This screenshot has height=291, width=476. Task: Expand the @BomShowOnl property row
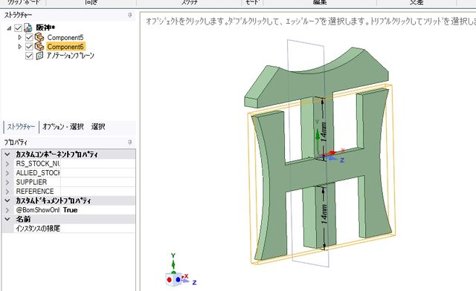7,210
